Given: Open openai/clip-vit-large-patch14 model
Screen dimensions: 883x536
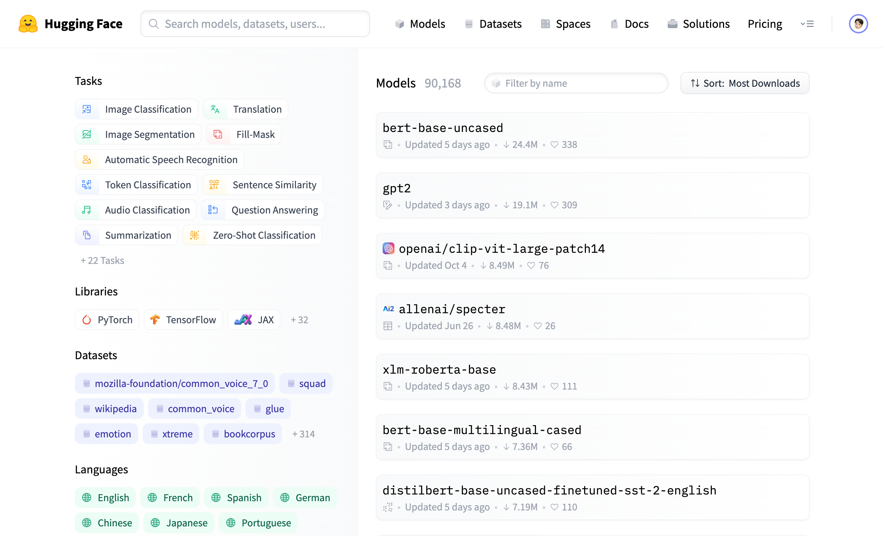Looking at the screenshot, I should tap(593, 256).
